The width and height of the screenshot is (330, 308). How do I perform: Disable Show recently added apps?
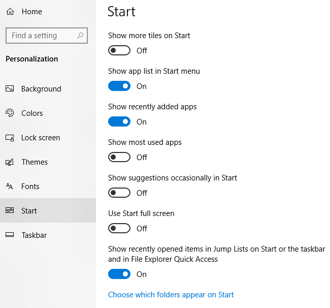click(x=119, y=122)
